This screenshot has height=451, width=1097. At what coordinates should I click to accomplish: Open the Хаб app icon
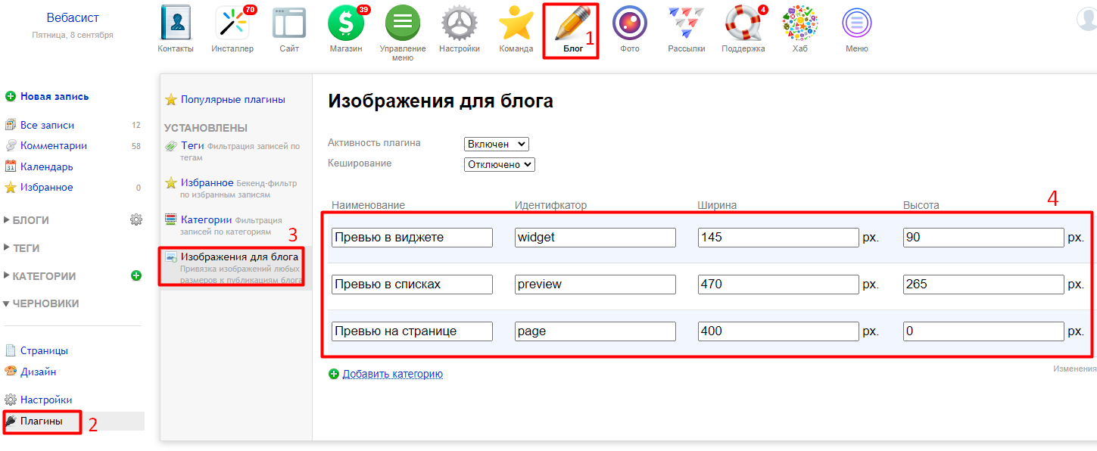point(799,24)
